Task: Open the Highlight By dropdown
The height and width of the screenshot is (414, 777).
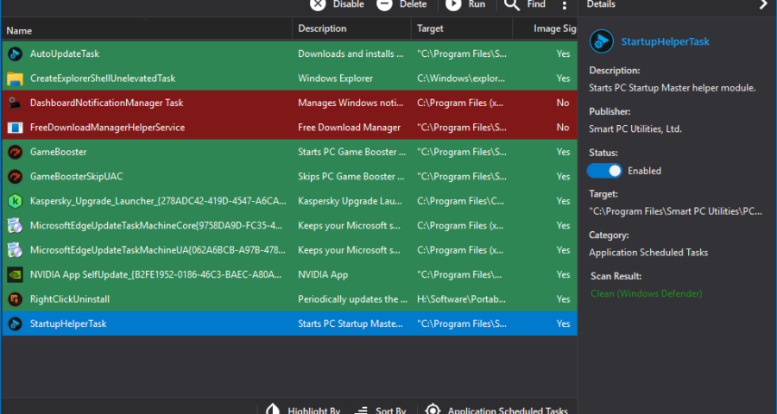Action: 304,410
